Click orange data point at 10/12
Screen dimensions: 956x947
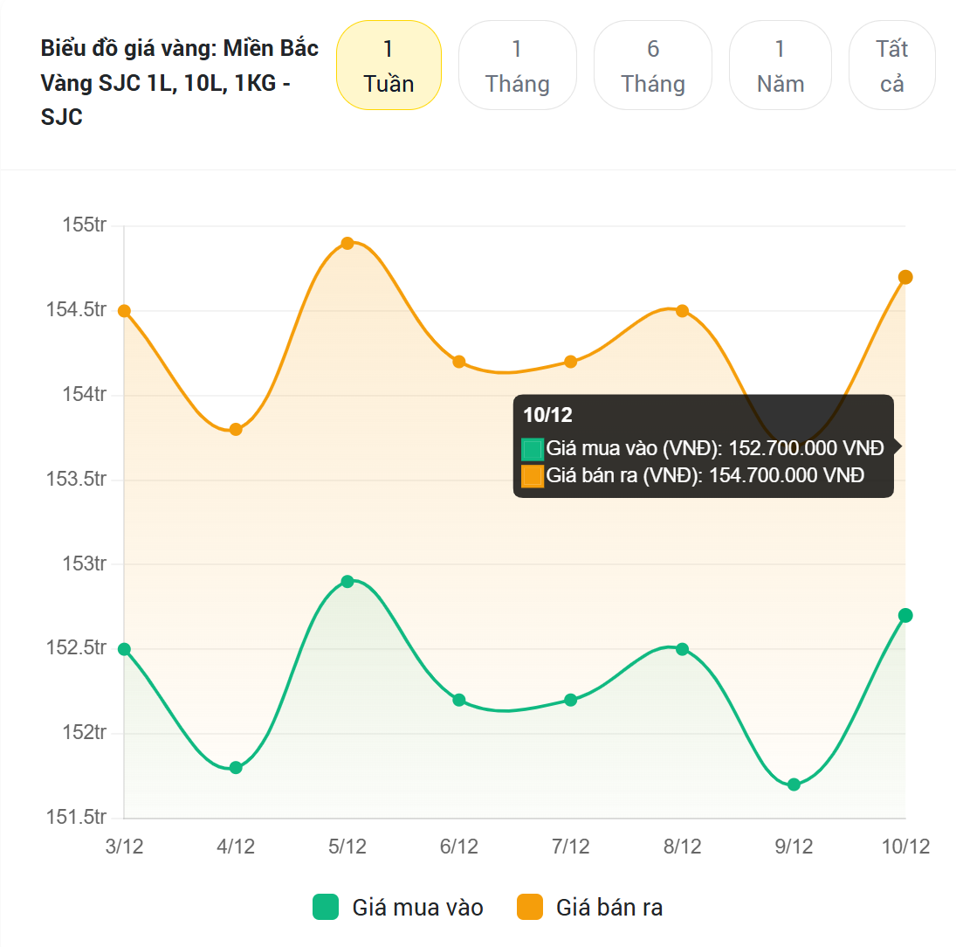pos(905,277)
